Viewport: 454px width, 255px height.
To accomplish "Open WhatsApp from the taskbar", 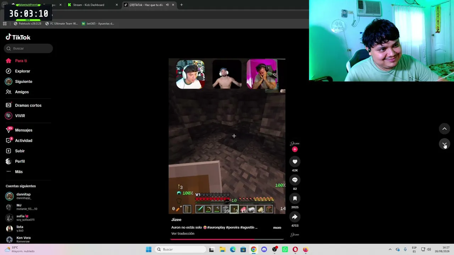I will pyautogui.click(x=285, y=250).
